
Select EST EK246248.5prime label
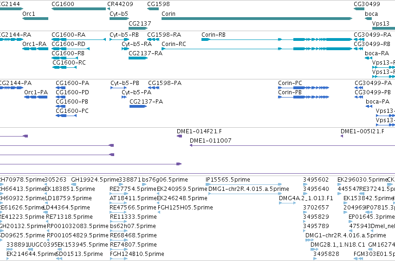pyautogui.click(x=182, y=198)
